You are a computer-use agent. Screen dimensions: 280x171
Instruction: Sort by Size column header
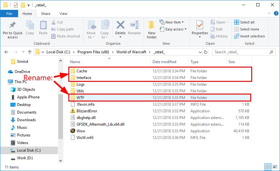point(239,62)
